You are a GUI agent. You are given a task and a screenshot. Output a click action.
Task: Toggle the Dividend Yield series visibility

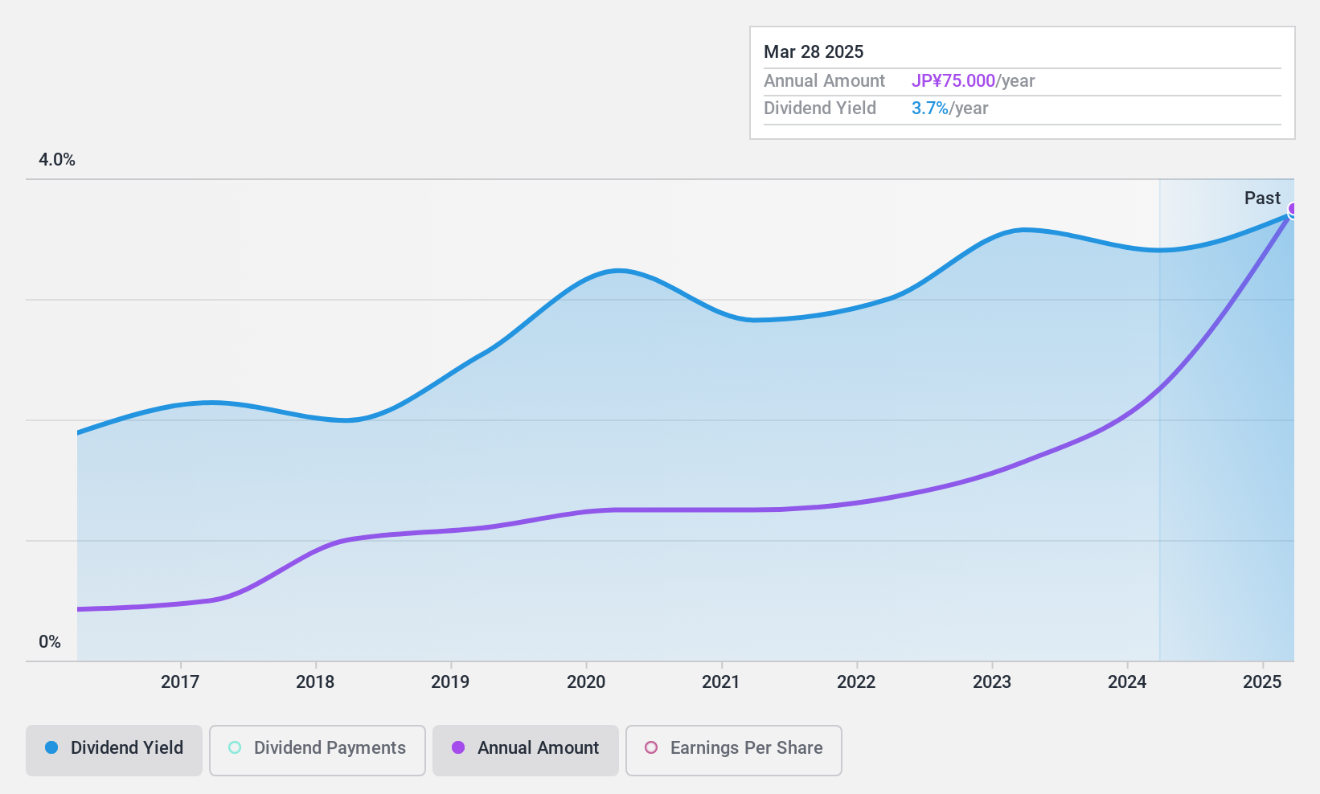click(113, 748)
